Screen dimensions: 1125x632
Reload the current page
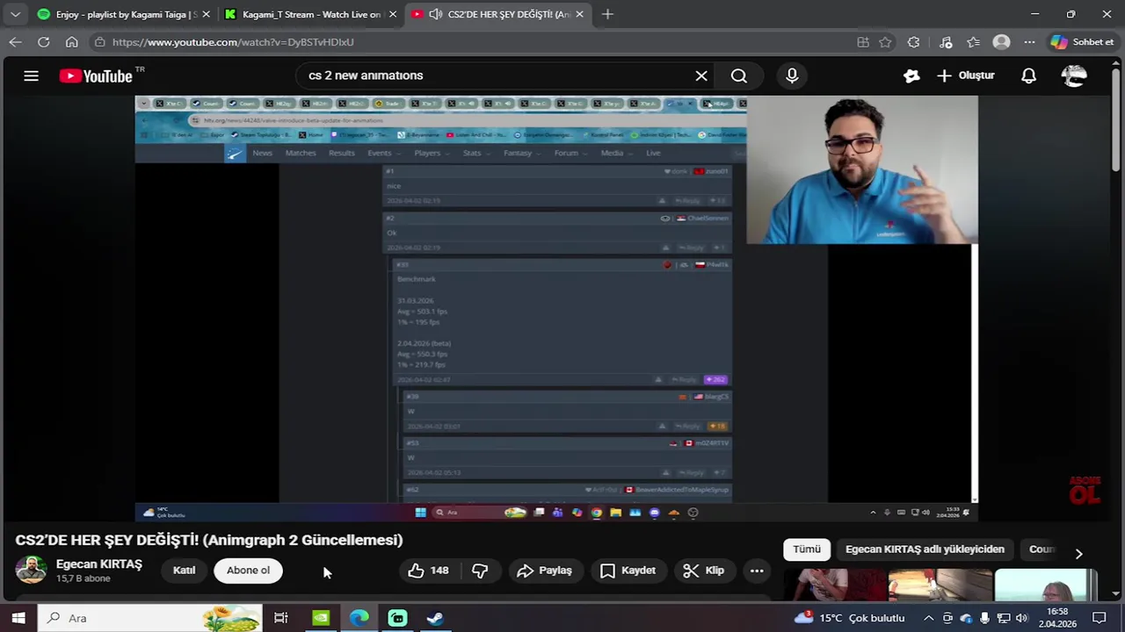tap(43, 42)
